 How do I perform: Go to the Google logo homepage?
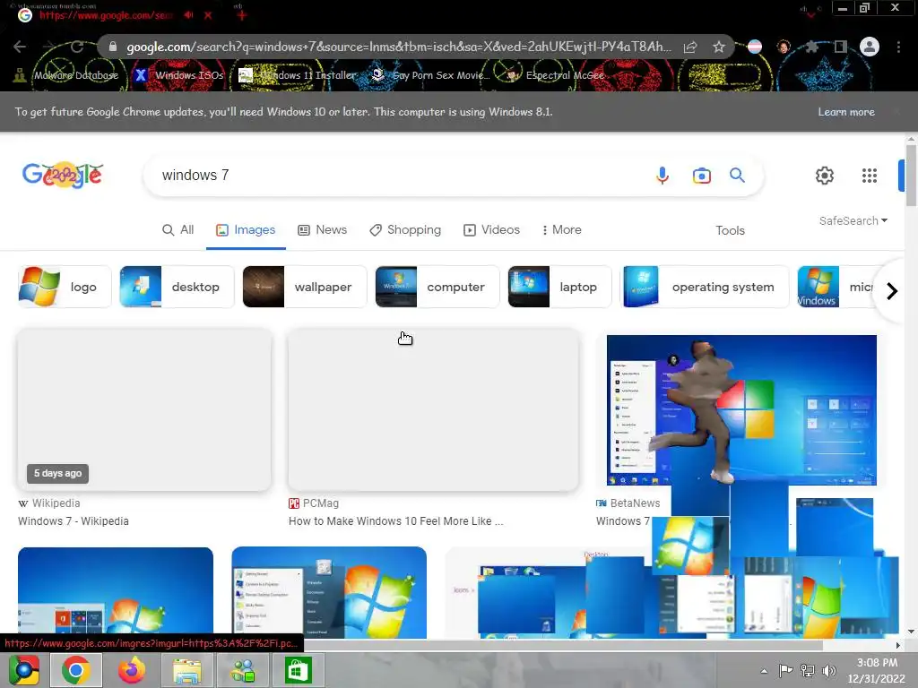pos(63,175)
